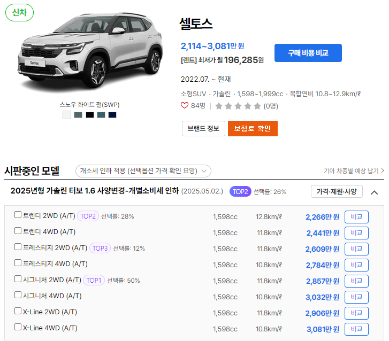Click the 가격·제원·사양 button
Image resolution: width=389 pixels, height=341 pixels.
[337, 191]
